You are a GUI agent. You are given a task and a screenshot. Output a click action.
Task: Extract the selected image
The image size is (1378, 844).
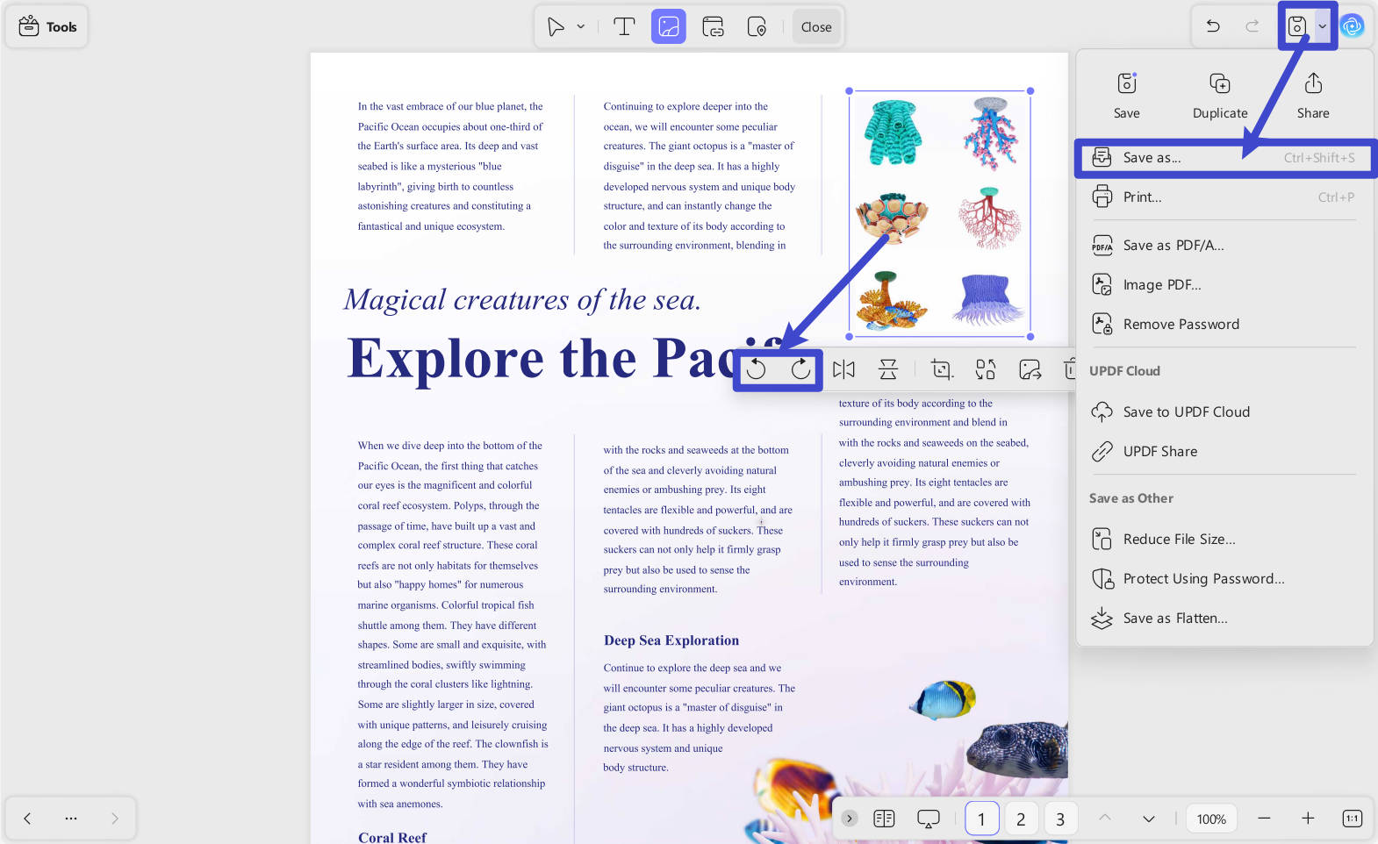tap(1030, 369)
